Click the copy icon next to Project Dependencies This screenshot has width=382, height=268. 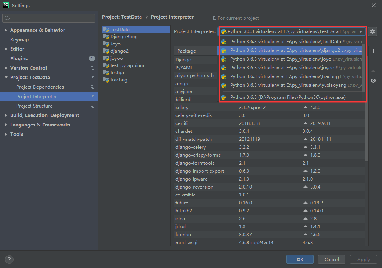coord(92,87)
